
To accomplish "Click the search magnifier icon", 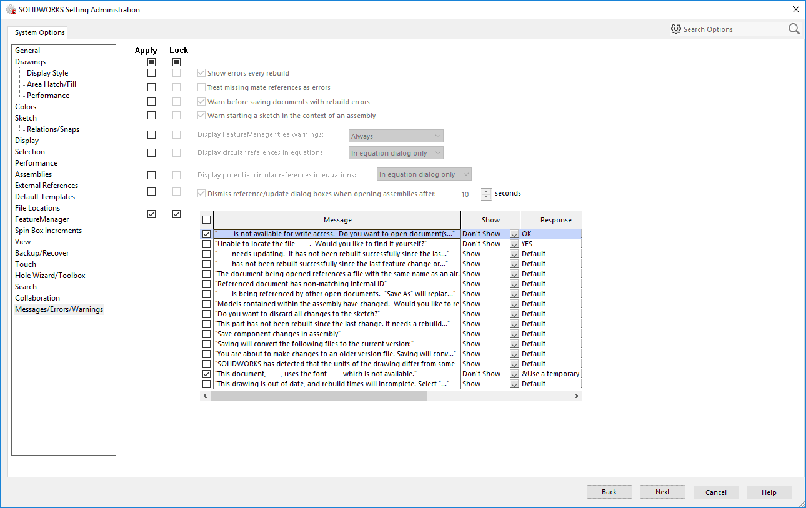I will pos(794,29).
